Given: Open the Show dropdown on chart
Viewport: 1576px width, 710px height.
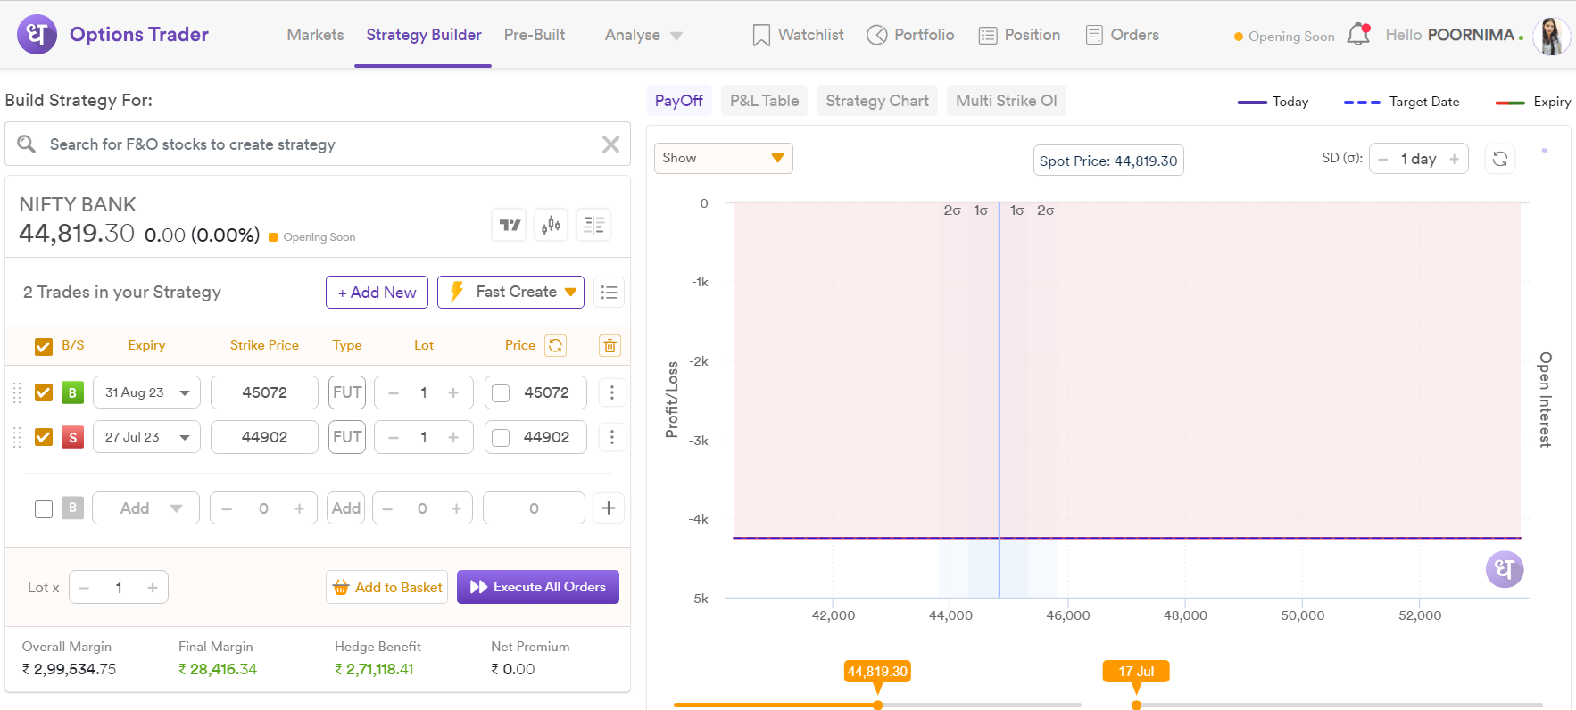Looking at the screenshot, I should [723, 158].
